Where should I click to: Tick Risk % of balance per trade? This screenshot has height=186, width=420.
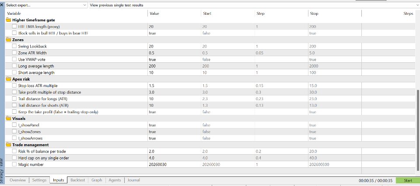click(14, 151)
